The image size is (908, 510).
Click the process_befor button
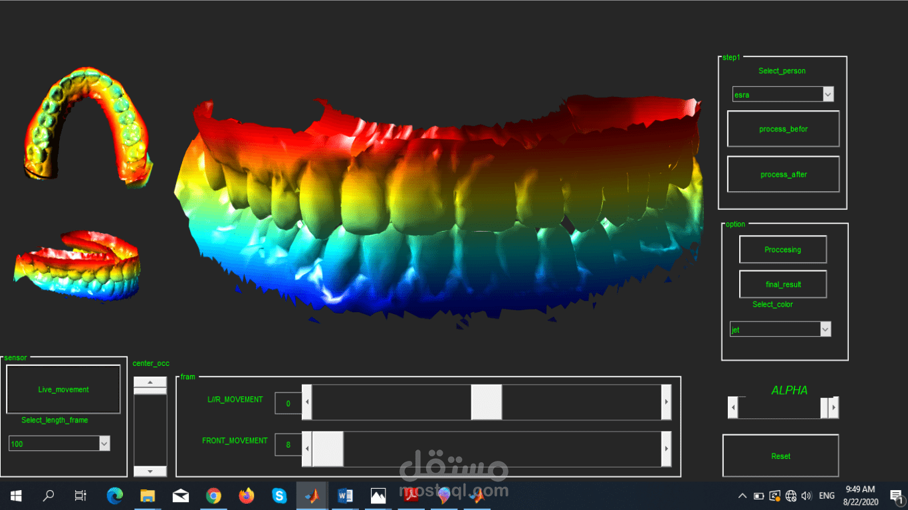784,129
